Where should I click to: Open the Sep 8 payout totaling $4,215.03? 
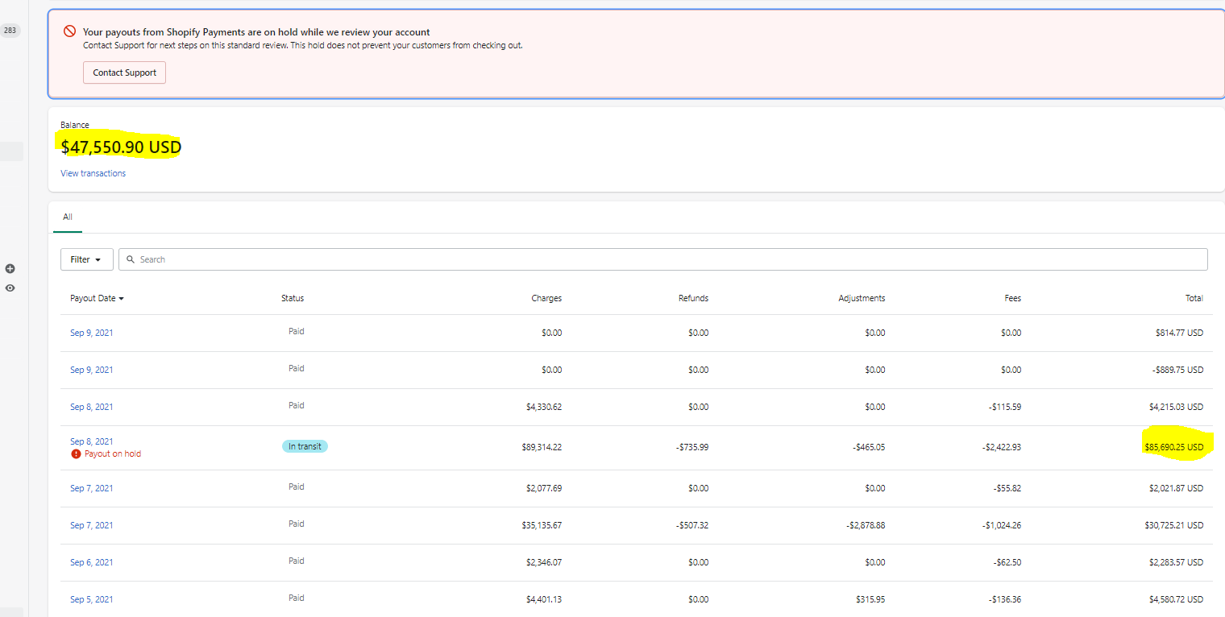(x=92, y=407)
